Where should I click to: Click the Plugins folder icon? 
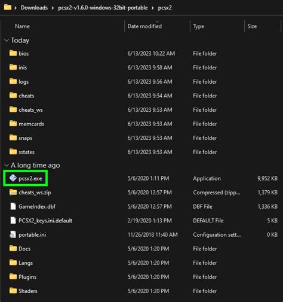[13, 277]
